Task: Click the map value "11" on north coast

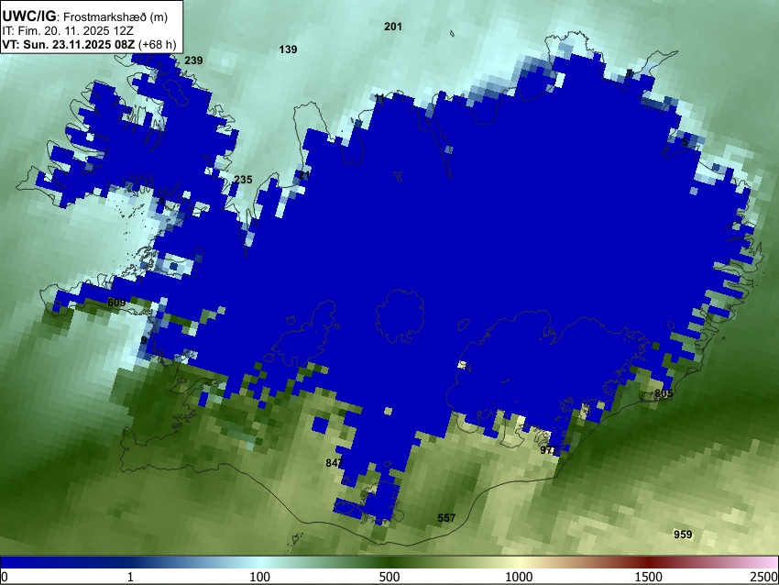Action: pyautogui.click(x=379, y=98)
